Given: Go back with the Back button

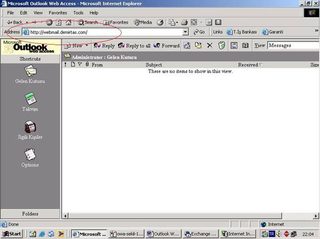Looking at the screenshot, I should coord(15,22).
